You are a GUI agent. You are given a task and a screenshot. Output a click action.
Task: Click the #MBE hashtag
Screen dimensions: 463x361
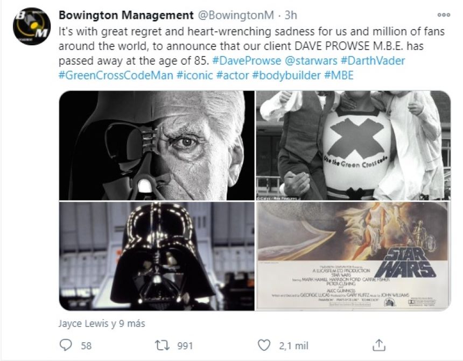click(339, 75)
